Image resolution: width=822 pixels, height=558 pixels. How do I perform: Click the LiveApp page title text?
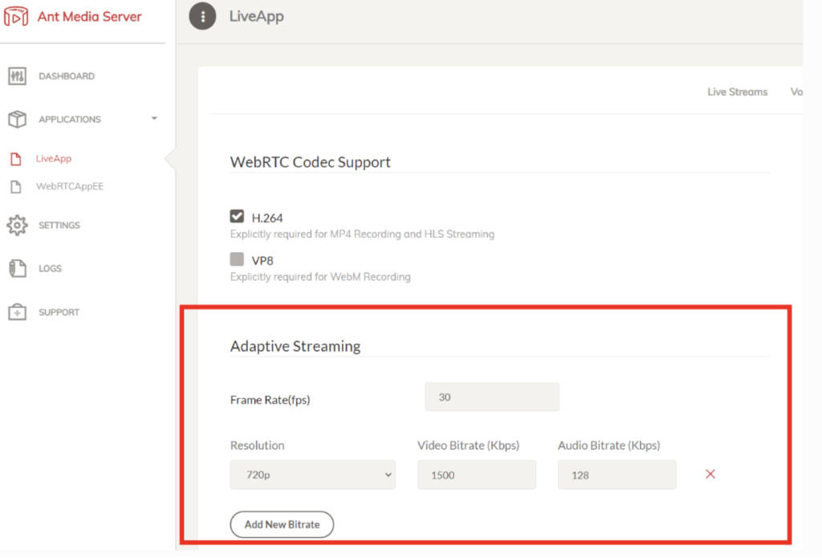click(256, 16)
